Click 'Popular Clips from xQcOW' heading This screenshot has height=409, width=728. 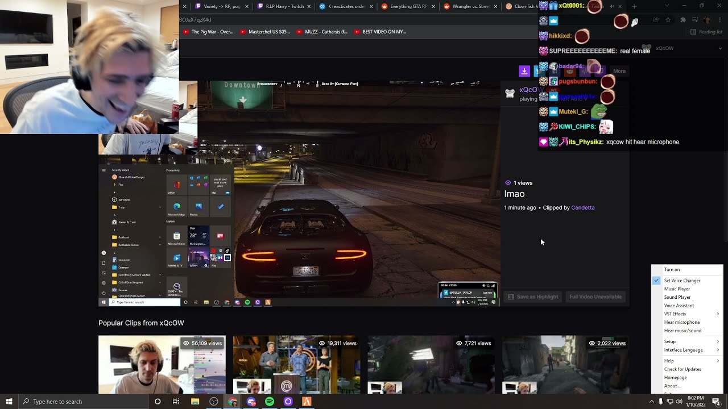141,323
